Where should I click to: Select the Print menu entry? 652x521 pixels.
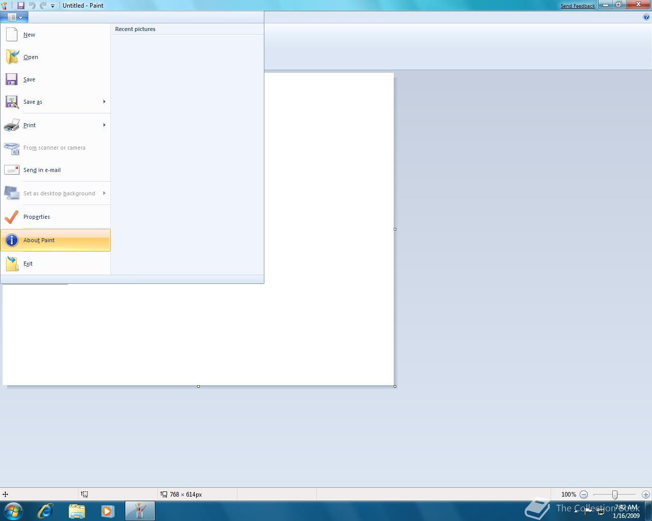tap(56, 125)
